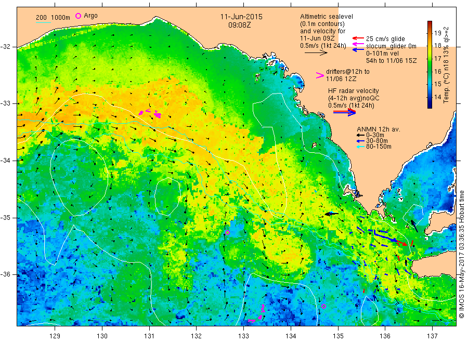Click the ANMN 12h av. legend heading
The width and height of the screenshot is (468, 343).
(379, 129)
